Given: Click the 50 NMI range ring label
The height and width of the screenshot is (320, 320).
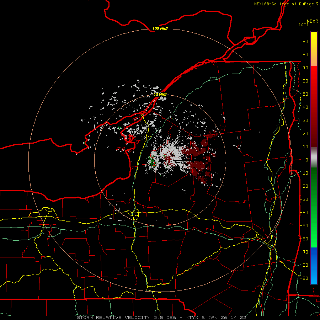Looking at the screenshot, I should pos(160,94).
